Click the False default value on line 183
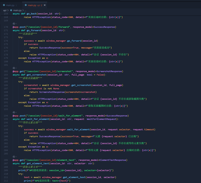The image size is (201, 183). coord(100,75)
